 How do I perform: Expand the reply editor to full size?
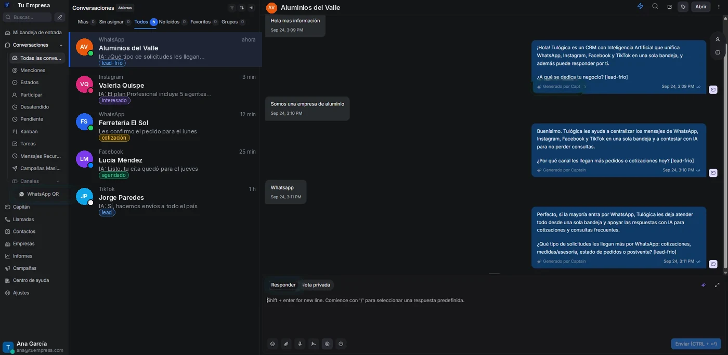pos(717,285)
